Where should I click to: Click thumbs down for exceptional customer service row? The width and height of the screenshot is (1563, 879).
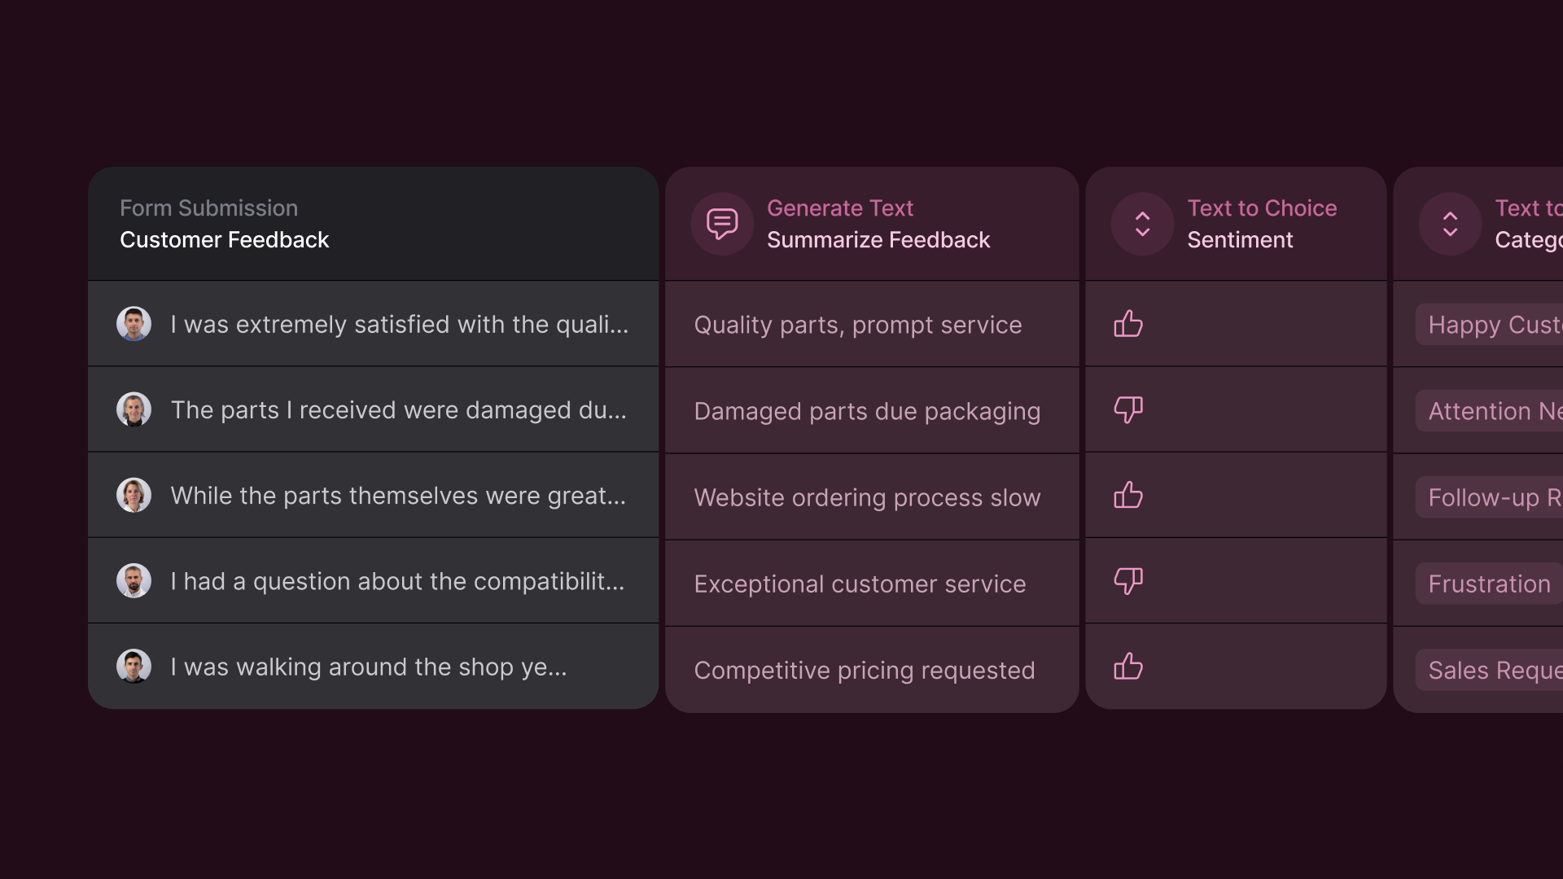(x=1128, y=580)
